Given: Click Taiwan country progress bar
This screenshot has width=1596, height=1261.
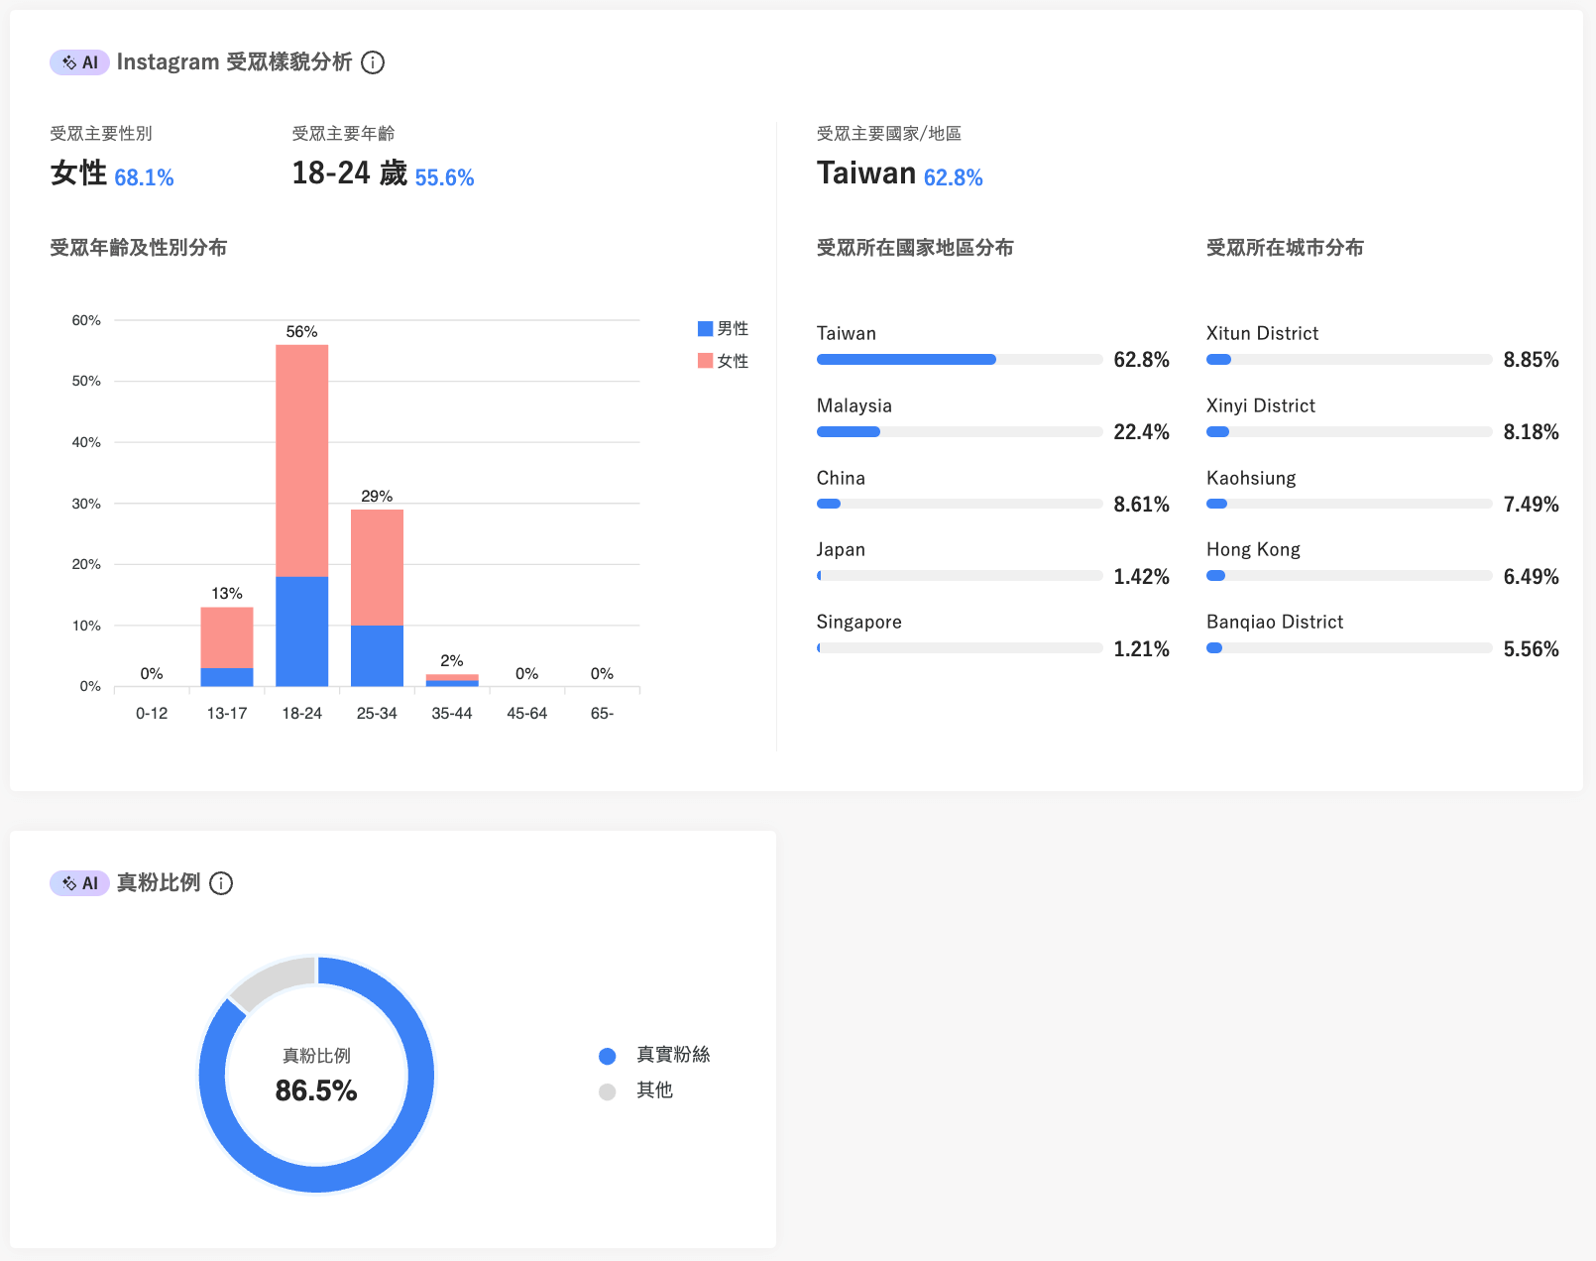Looking at the screenshot, I should [x=960, y=360].
